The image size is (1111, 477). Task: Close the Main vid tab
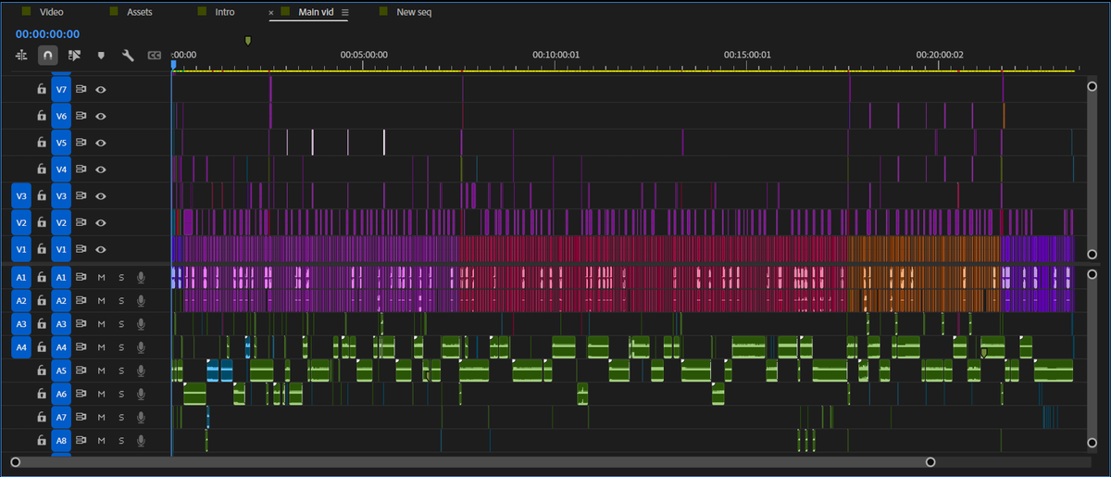pyautogui.click(x=271, y=13)
